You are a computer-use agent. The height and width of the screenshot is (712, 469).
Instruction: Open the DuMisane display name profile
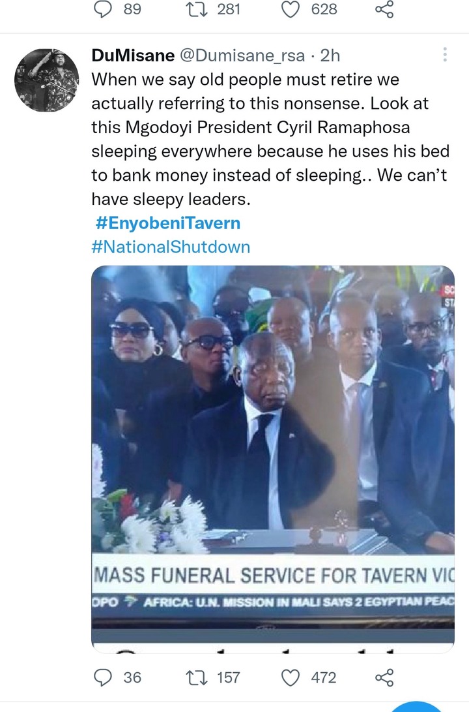[x=133, y=55]
